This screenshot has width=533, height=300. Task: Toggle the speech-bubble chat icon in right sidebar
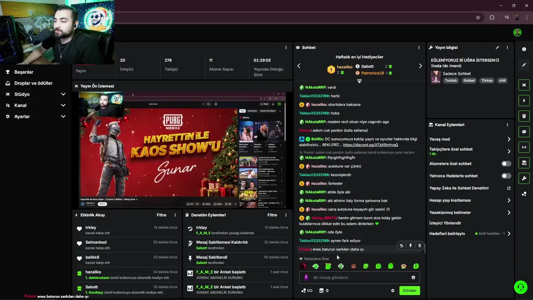coord(524,132)
